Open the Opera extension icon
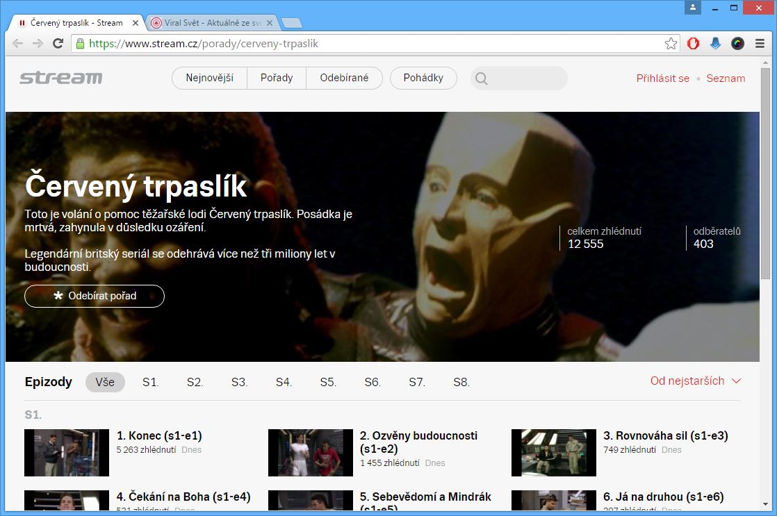This screenshot has width=777, height=516. (x=694, y=44)
